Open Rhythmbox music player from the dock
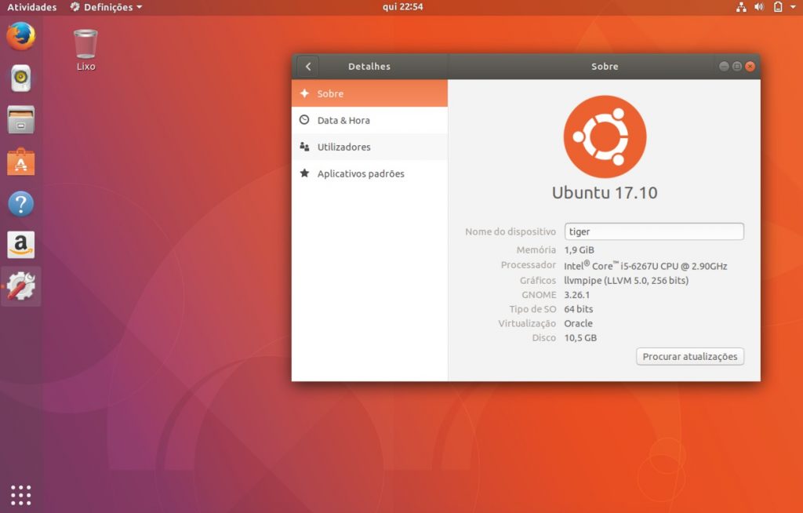Screen dimensions: 803x513 click(x=20, y=77)
